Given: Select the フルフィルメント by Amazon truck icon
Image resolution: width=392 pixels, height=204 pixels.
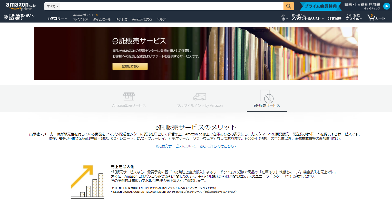Looking at the screenshot, I should pyautogui.click(x=200, y=97).
